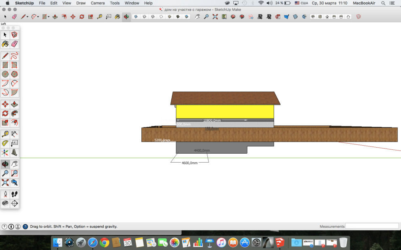Viewport: 401px width, 250px height.
Task: Enable Wireframe face style
Action: pyautogui.click(x=153, y=17)
